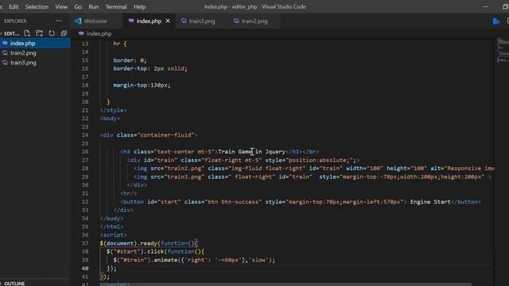Click line number 40 in gutter
Viewport: 509px width, 286px height.
[85, 269]
